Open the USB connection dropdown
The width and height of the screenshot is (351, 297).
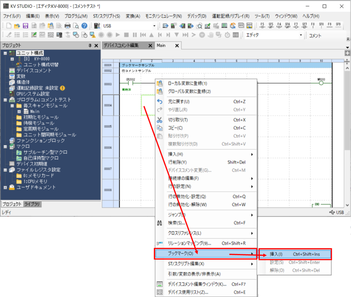(x=154, y=26)
